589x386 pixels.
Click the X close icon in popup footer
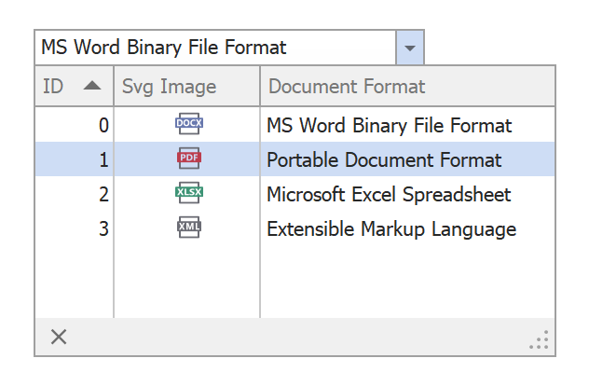pyautogui.click(x=59, y=337)
